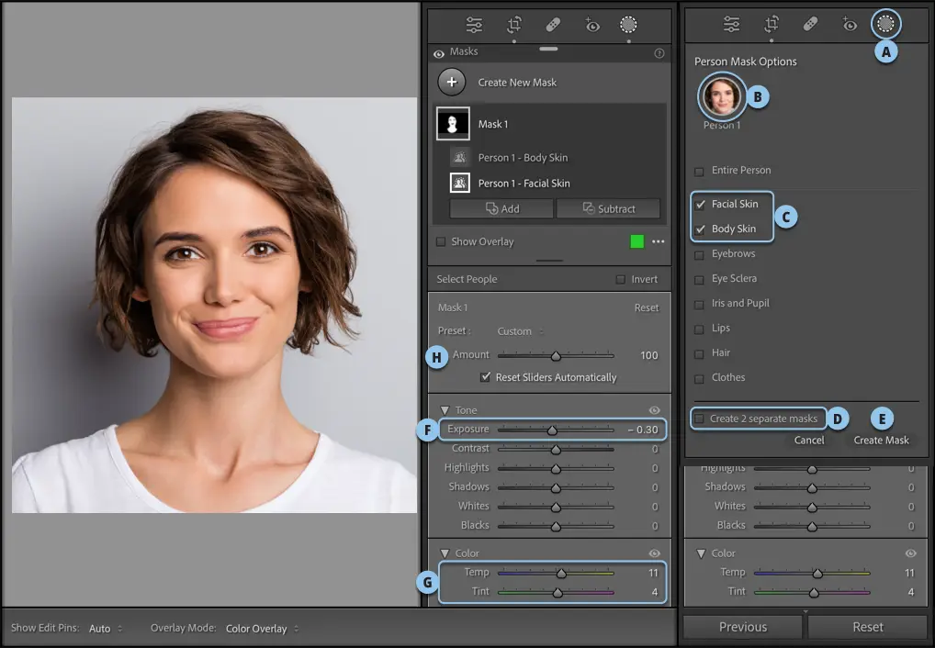Open the Preset Custom dropdown

click(x=520, y=331)
